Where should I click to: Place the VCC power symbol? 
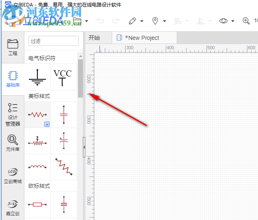(64, 77)
